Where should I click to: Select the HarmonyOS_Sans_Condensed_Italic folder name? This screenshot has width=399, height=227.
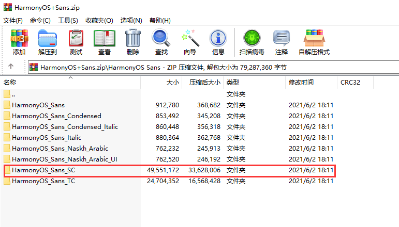click(65, 127)
